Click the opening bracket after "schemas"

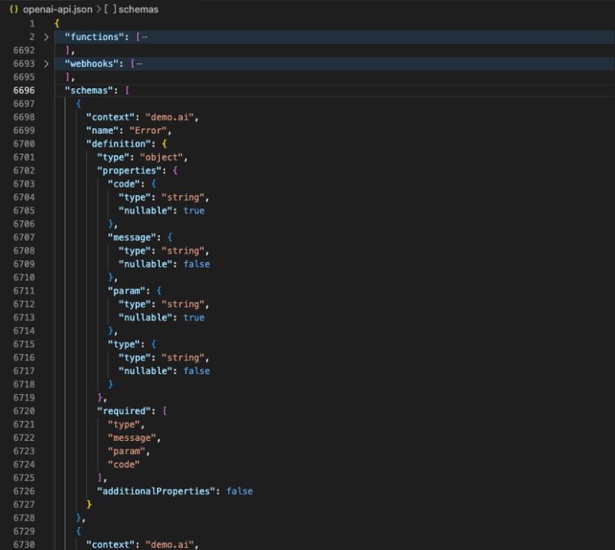pyautogui.click(x=127, y=91)
